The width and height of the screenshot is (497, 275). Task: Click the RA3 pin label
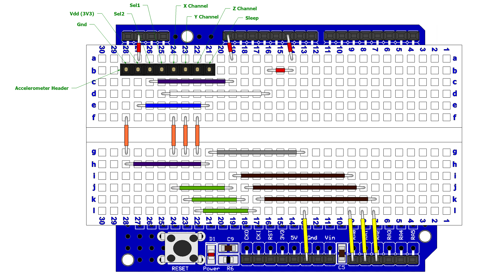pos(389,235)
